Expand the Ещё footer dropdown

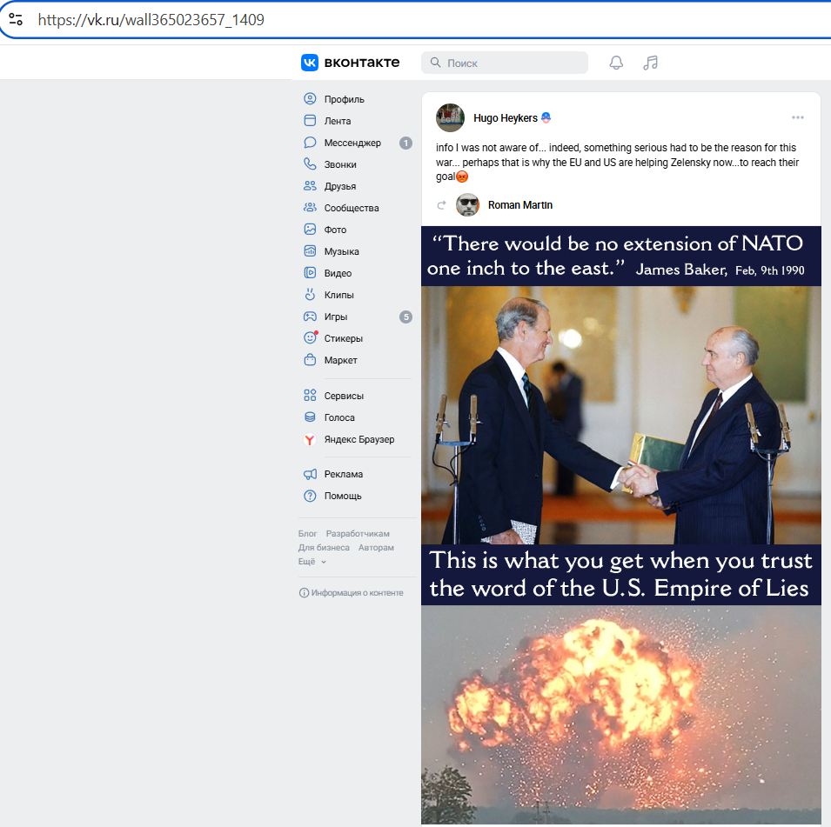click(312, 562)
